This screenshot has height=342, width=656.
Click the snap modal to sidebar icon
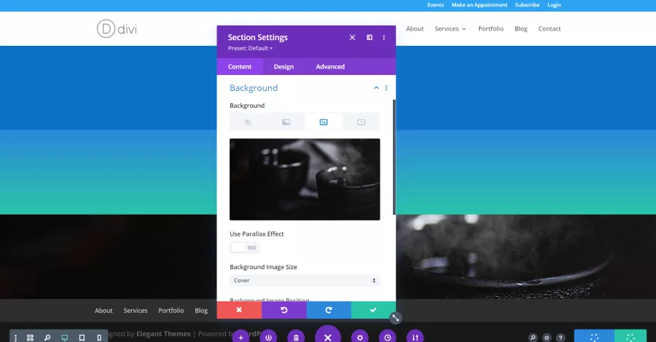(x=370, y=37)
